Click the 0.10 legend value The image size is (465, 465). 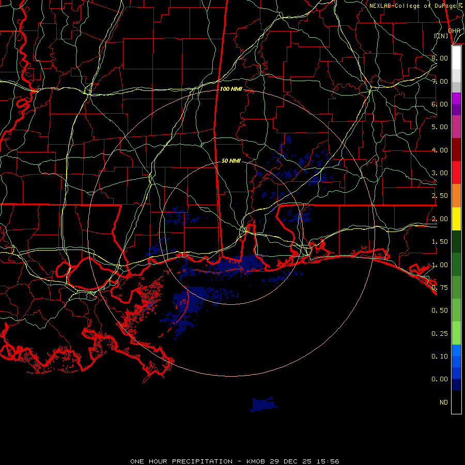pyautogui.click(x=440, y=356)
